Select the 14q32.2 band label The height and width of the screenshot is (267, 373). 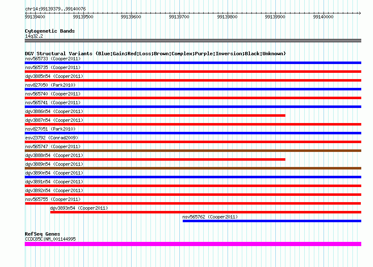coord(34,36)
